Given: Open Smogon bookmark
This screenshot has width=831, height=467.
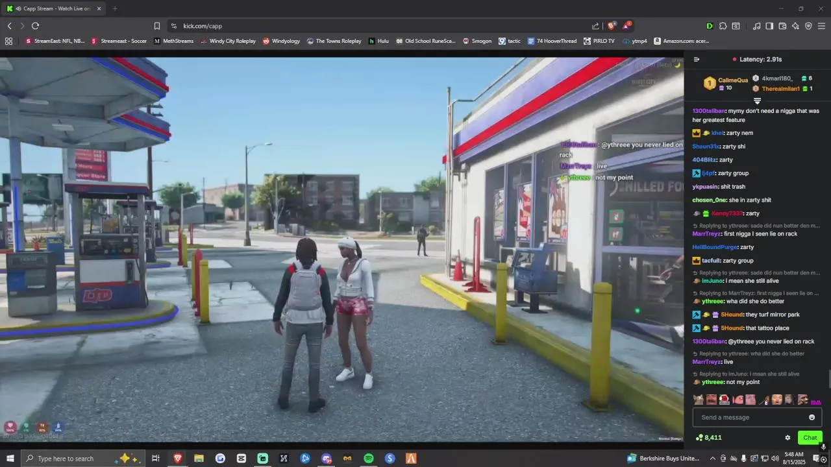Looking at the screenshot, I should click(477, 41).
